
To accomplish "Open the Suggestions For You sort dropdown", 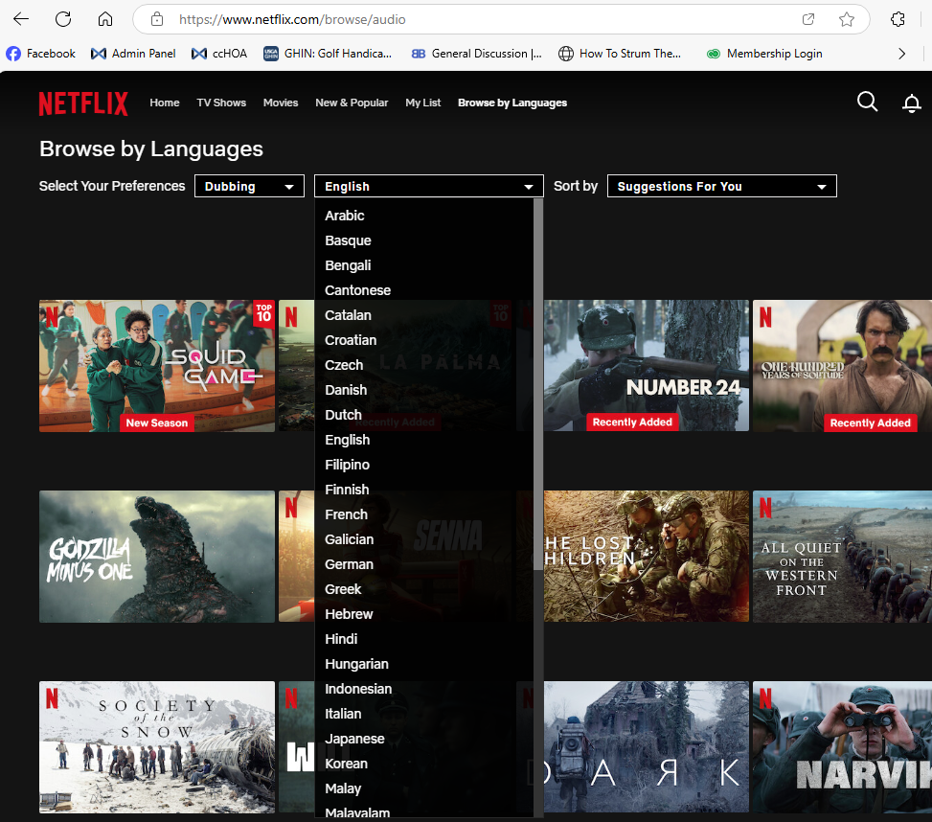I will pyautogui.click(x=721, y=186).
